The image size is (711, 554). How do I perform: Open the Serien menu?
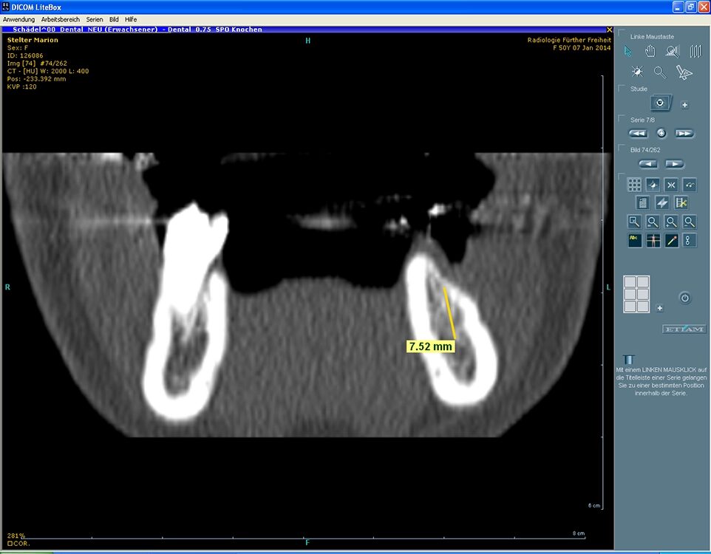pos(94,18)
